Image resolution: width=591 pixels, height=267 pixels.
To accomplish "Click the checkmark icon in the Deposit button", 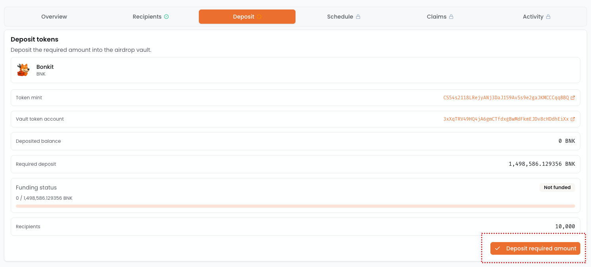I will 498,248.
